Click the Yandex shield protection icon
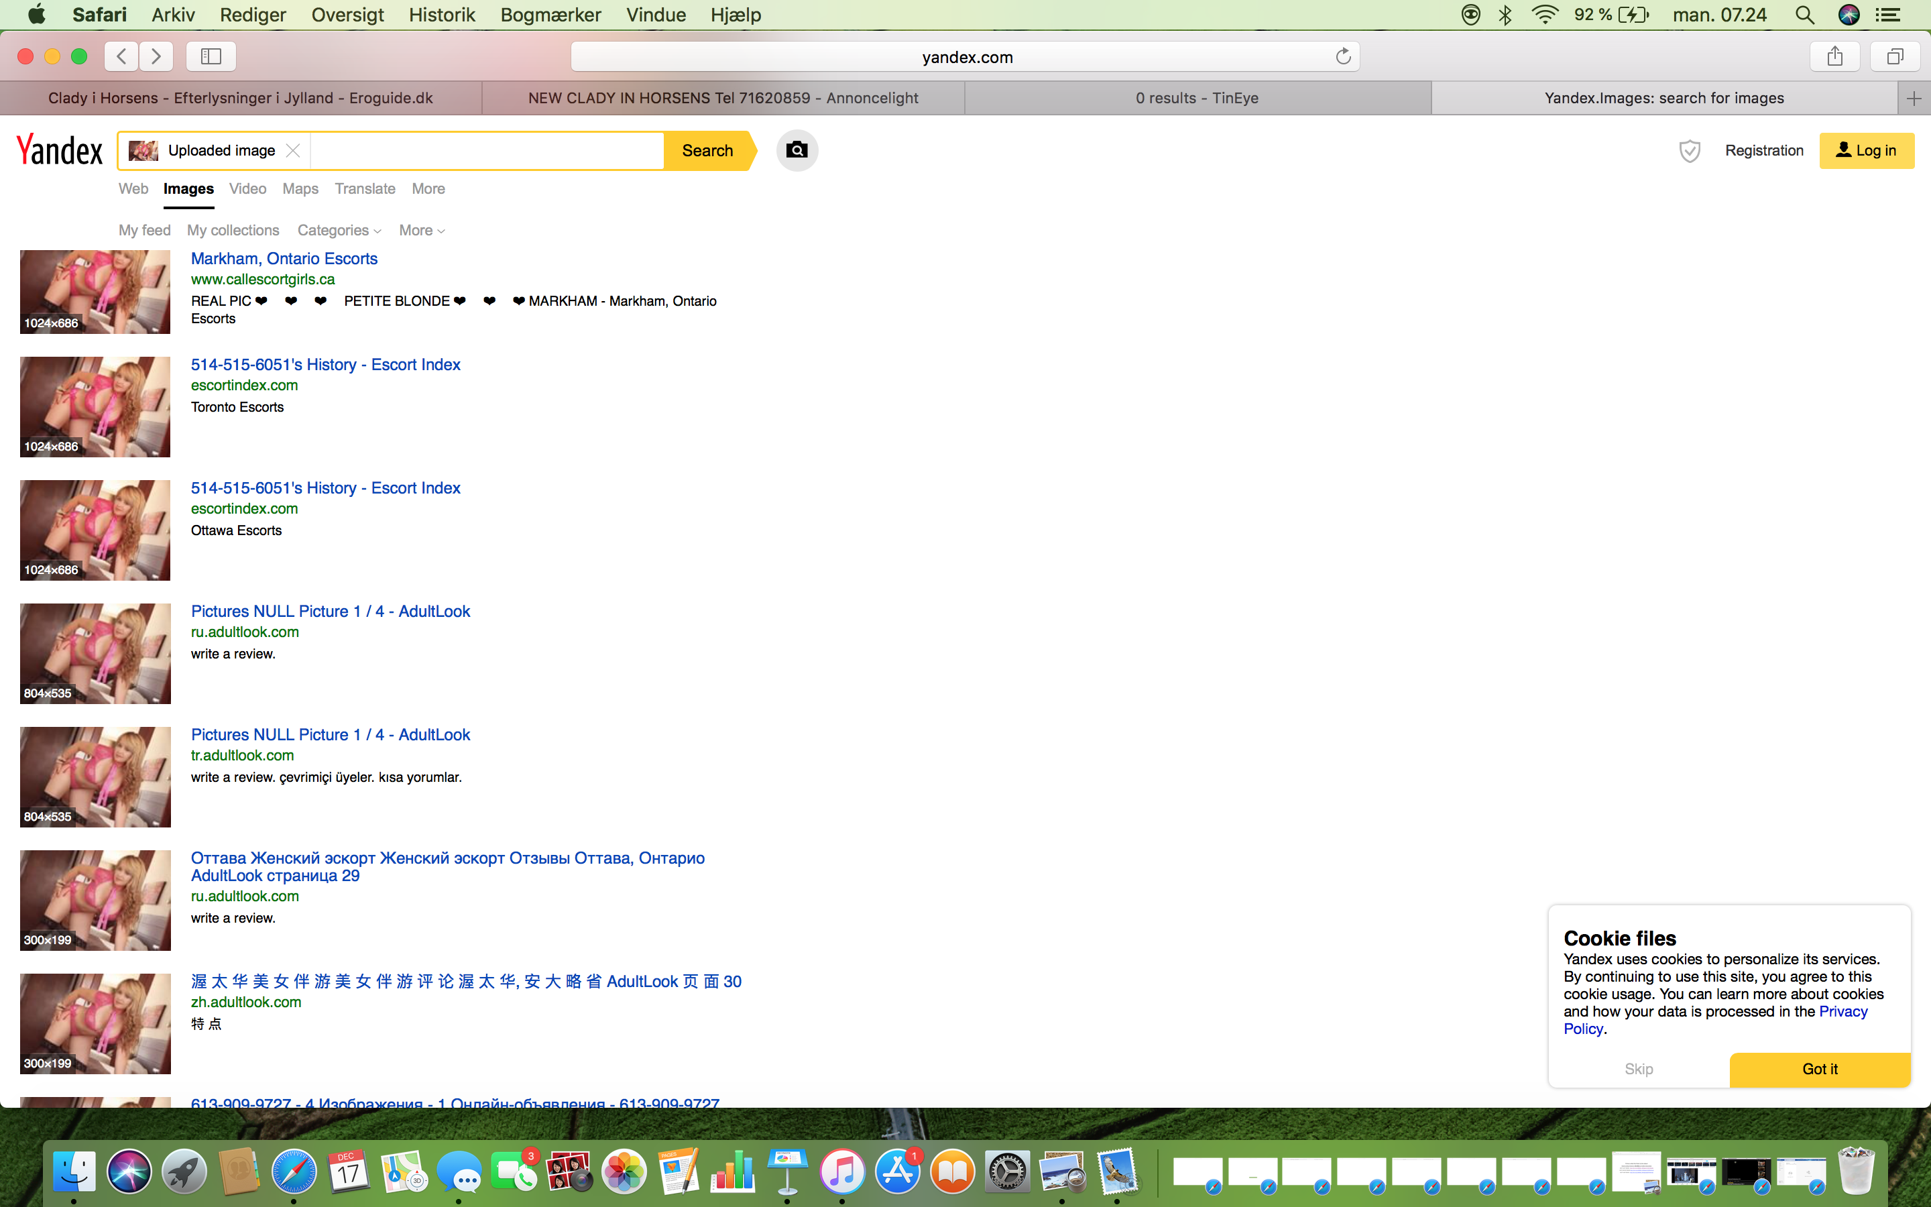Image resolution: width=1931 pixels, height=1207 pixels. click(x=1689, y=150)
